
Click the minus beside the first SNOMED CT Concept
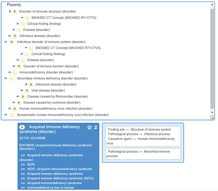(x=22, y=18)
